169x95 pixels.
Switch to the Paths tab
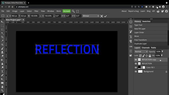153,48
